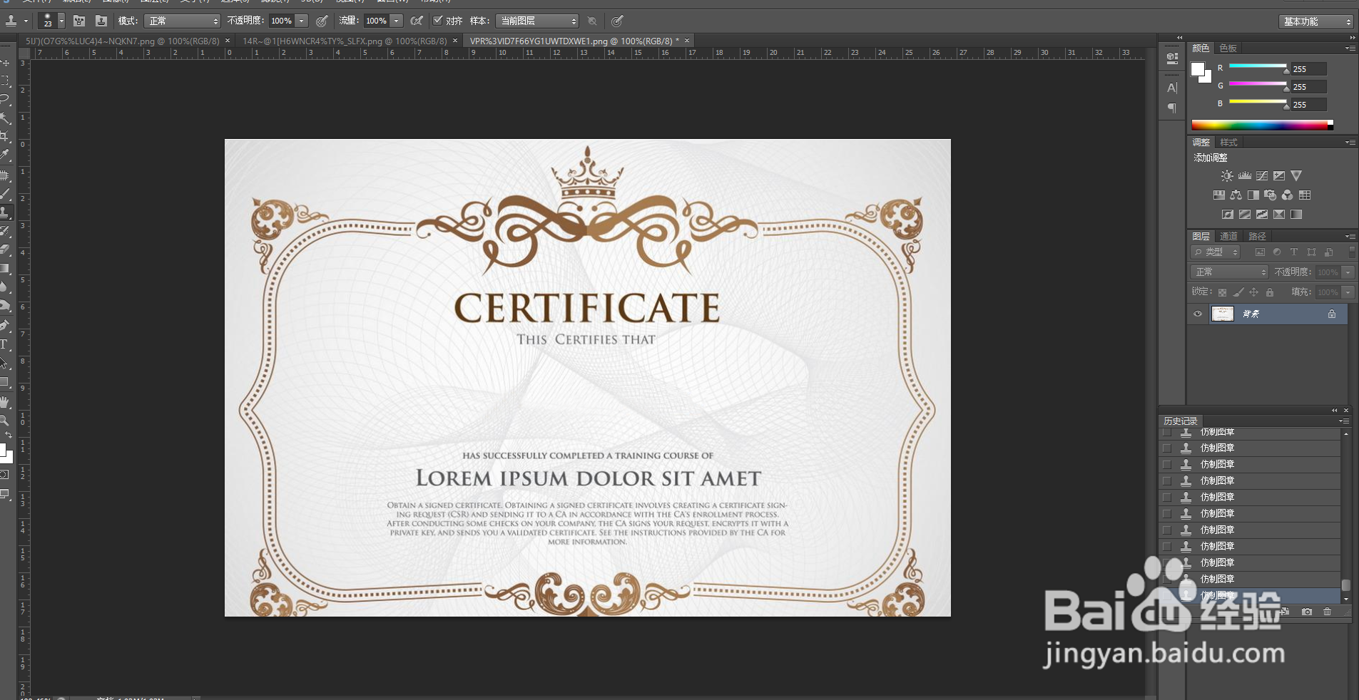
Task: Add a Channel Mixer adjustment
Action: (x=1287, y=195)
